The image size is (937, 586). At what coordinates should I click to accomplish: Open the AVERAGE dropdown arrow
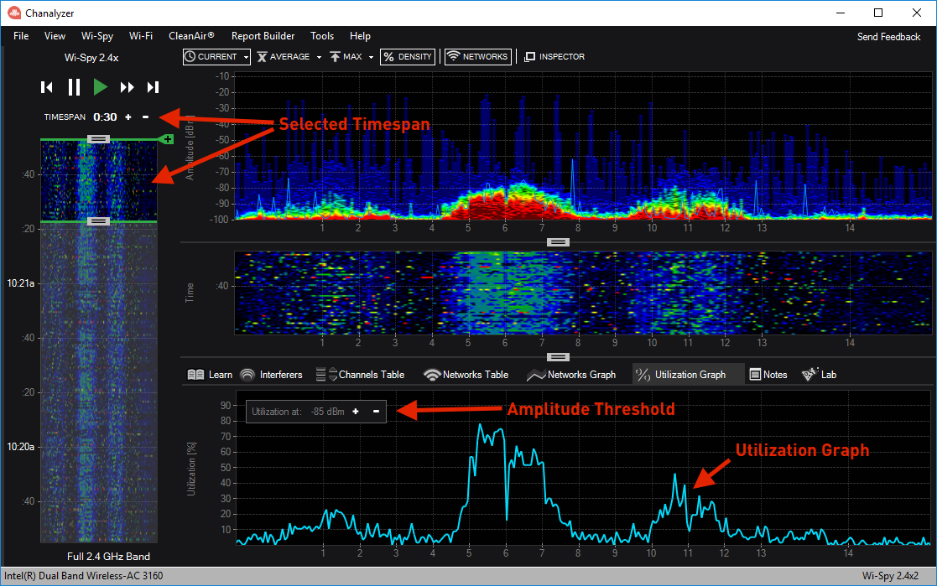click(x=319, y=57)
